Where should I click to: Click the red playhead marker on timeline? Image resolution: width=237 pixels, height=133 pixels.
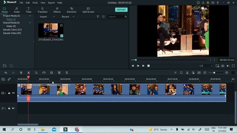(x=28, y=77)
